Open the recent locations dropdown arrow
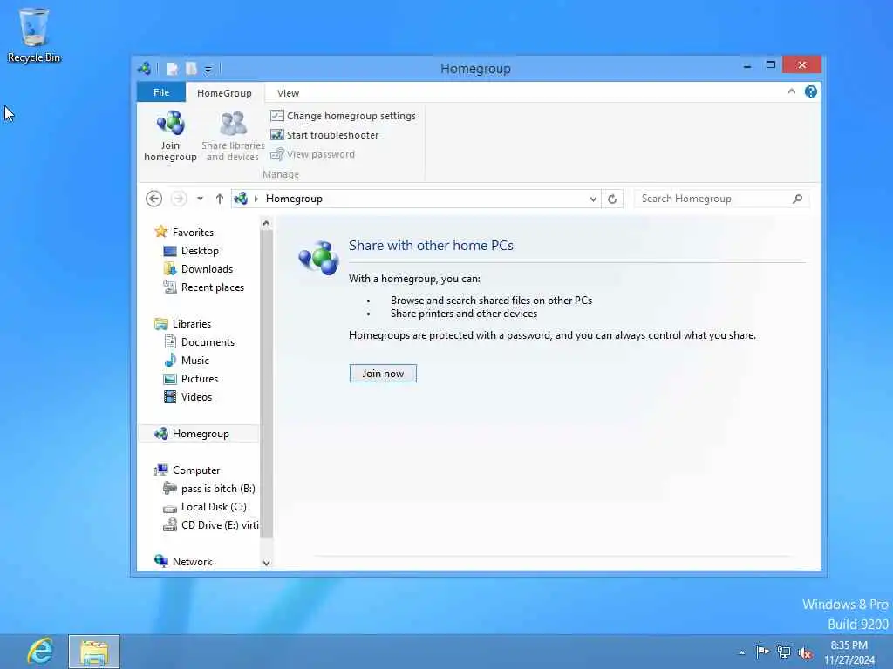 (x=200, y=199)
